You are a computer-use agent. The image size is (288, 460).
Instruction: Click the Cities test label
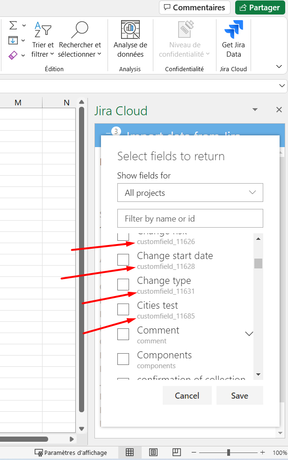click(158, 305)
